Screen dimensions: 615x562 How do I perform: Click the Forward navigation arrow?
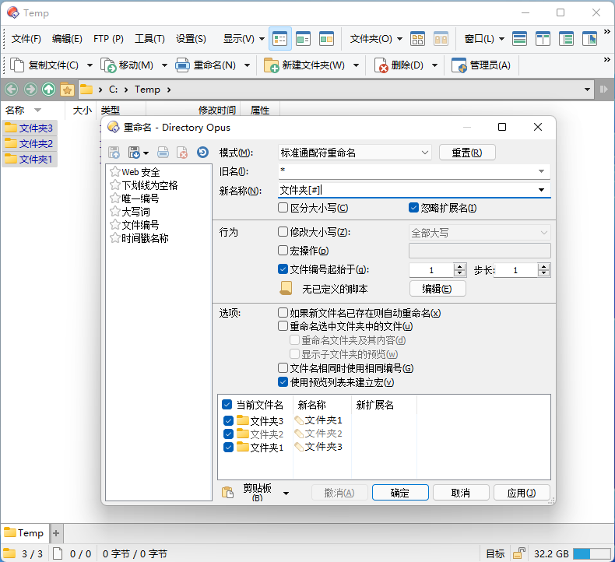coord(30,90)
